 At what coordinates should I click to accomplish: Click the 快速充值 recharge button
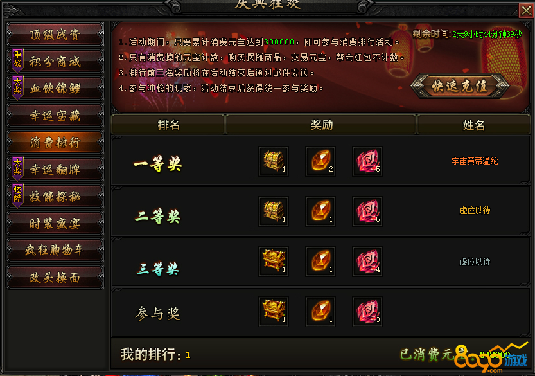[x=459, y=86]
